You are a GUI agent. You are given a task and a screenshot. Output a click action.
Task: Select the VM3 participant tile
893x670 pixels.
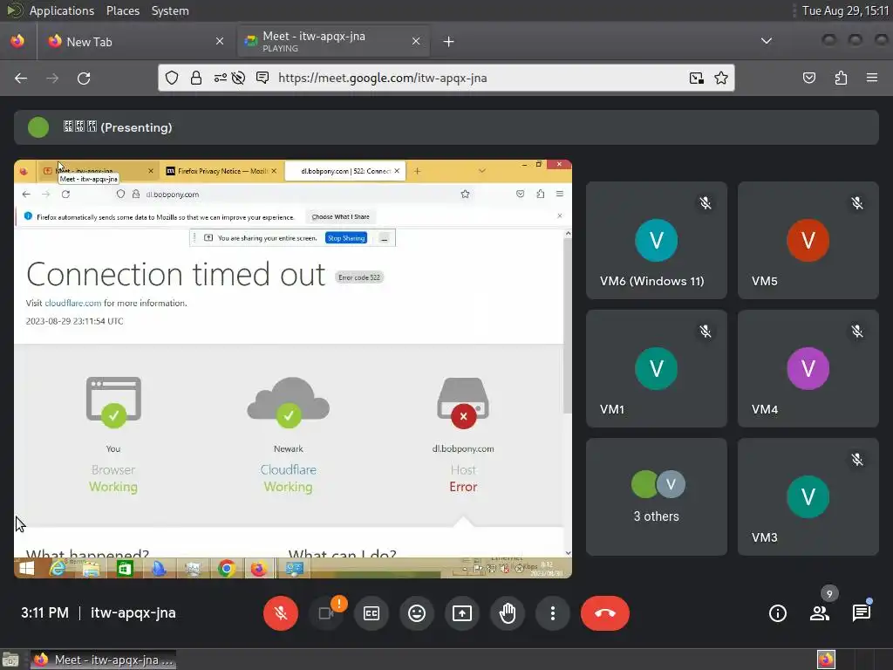[x=808, y=496]
